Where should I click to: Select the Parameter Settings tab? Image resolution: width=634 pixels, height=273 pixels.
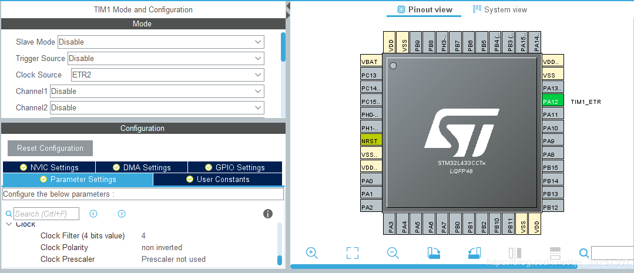click(x=78, y=179)
